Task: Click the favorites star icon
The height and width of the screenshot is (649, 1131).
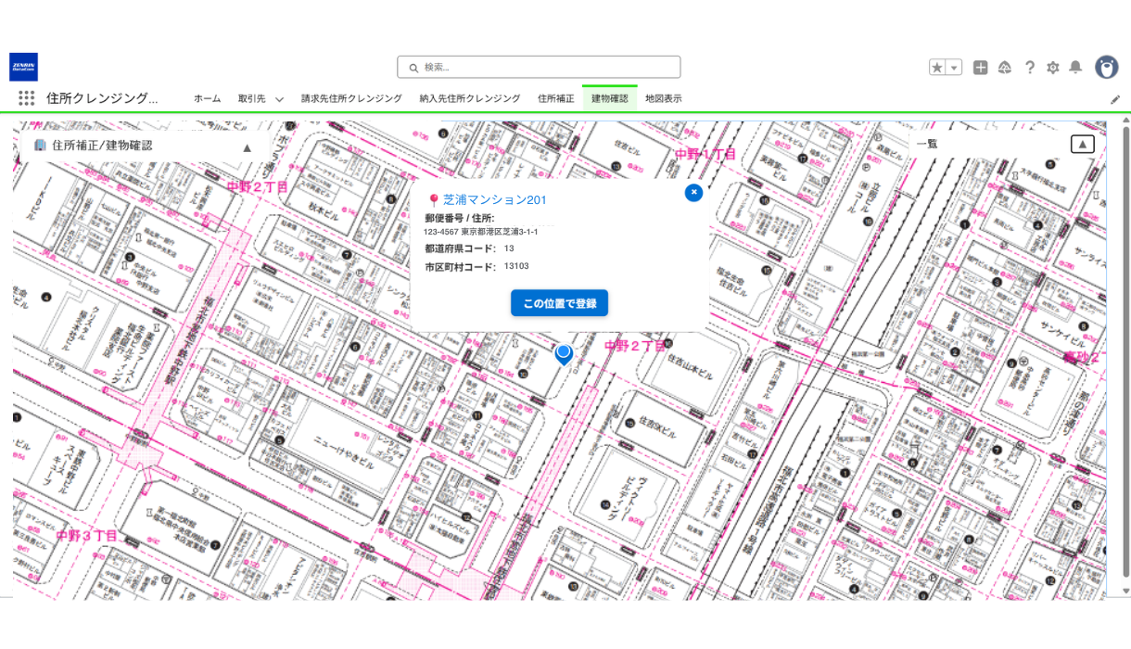Action: pos(937,68)
